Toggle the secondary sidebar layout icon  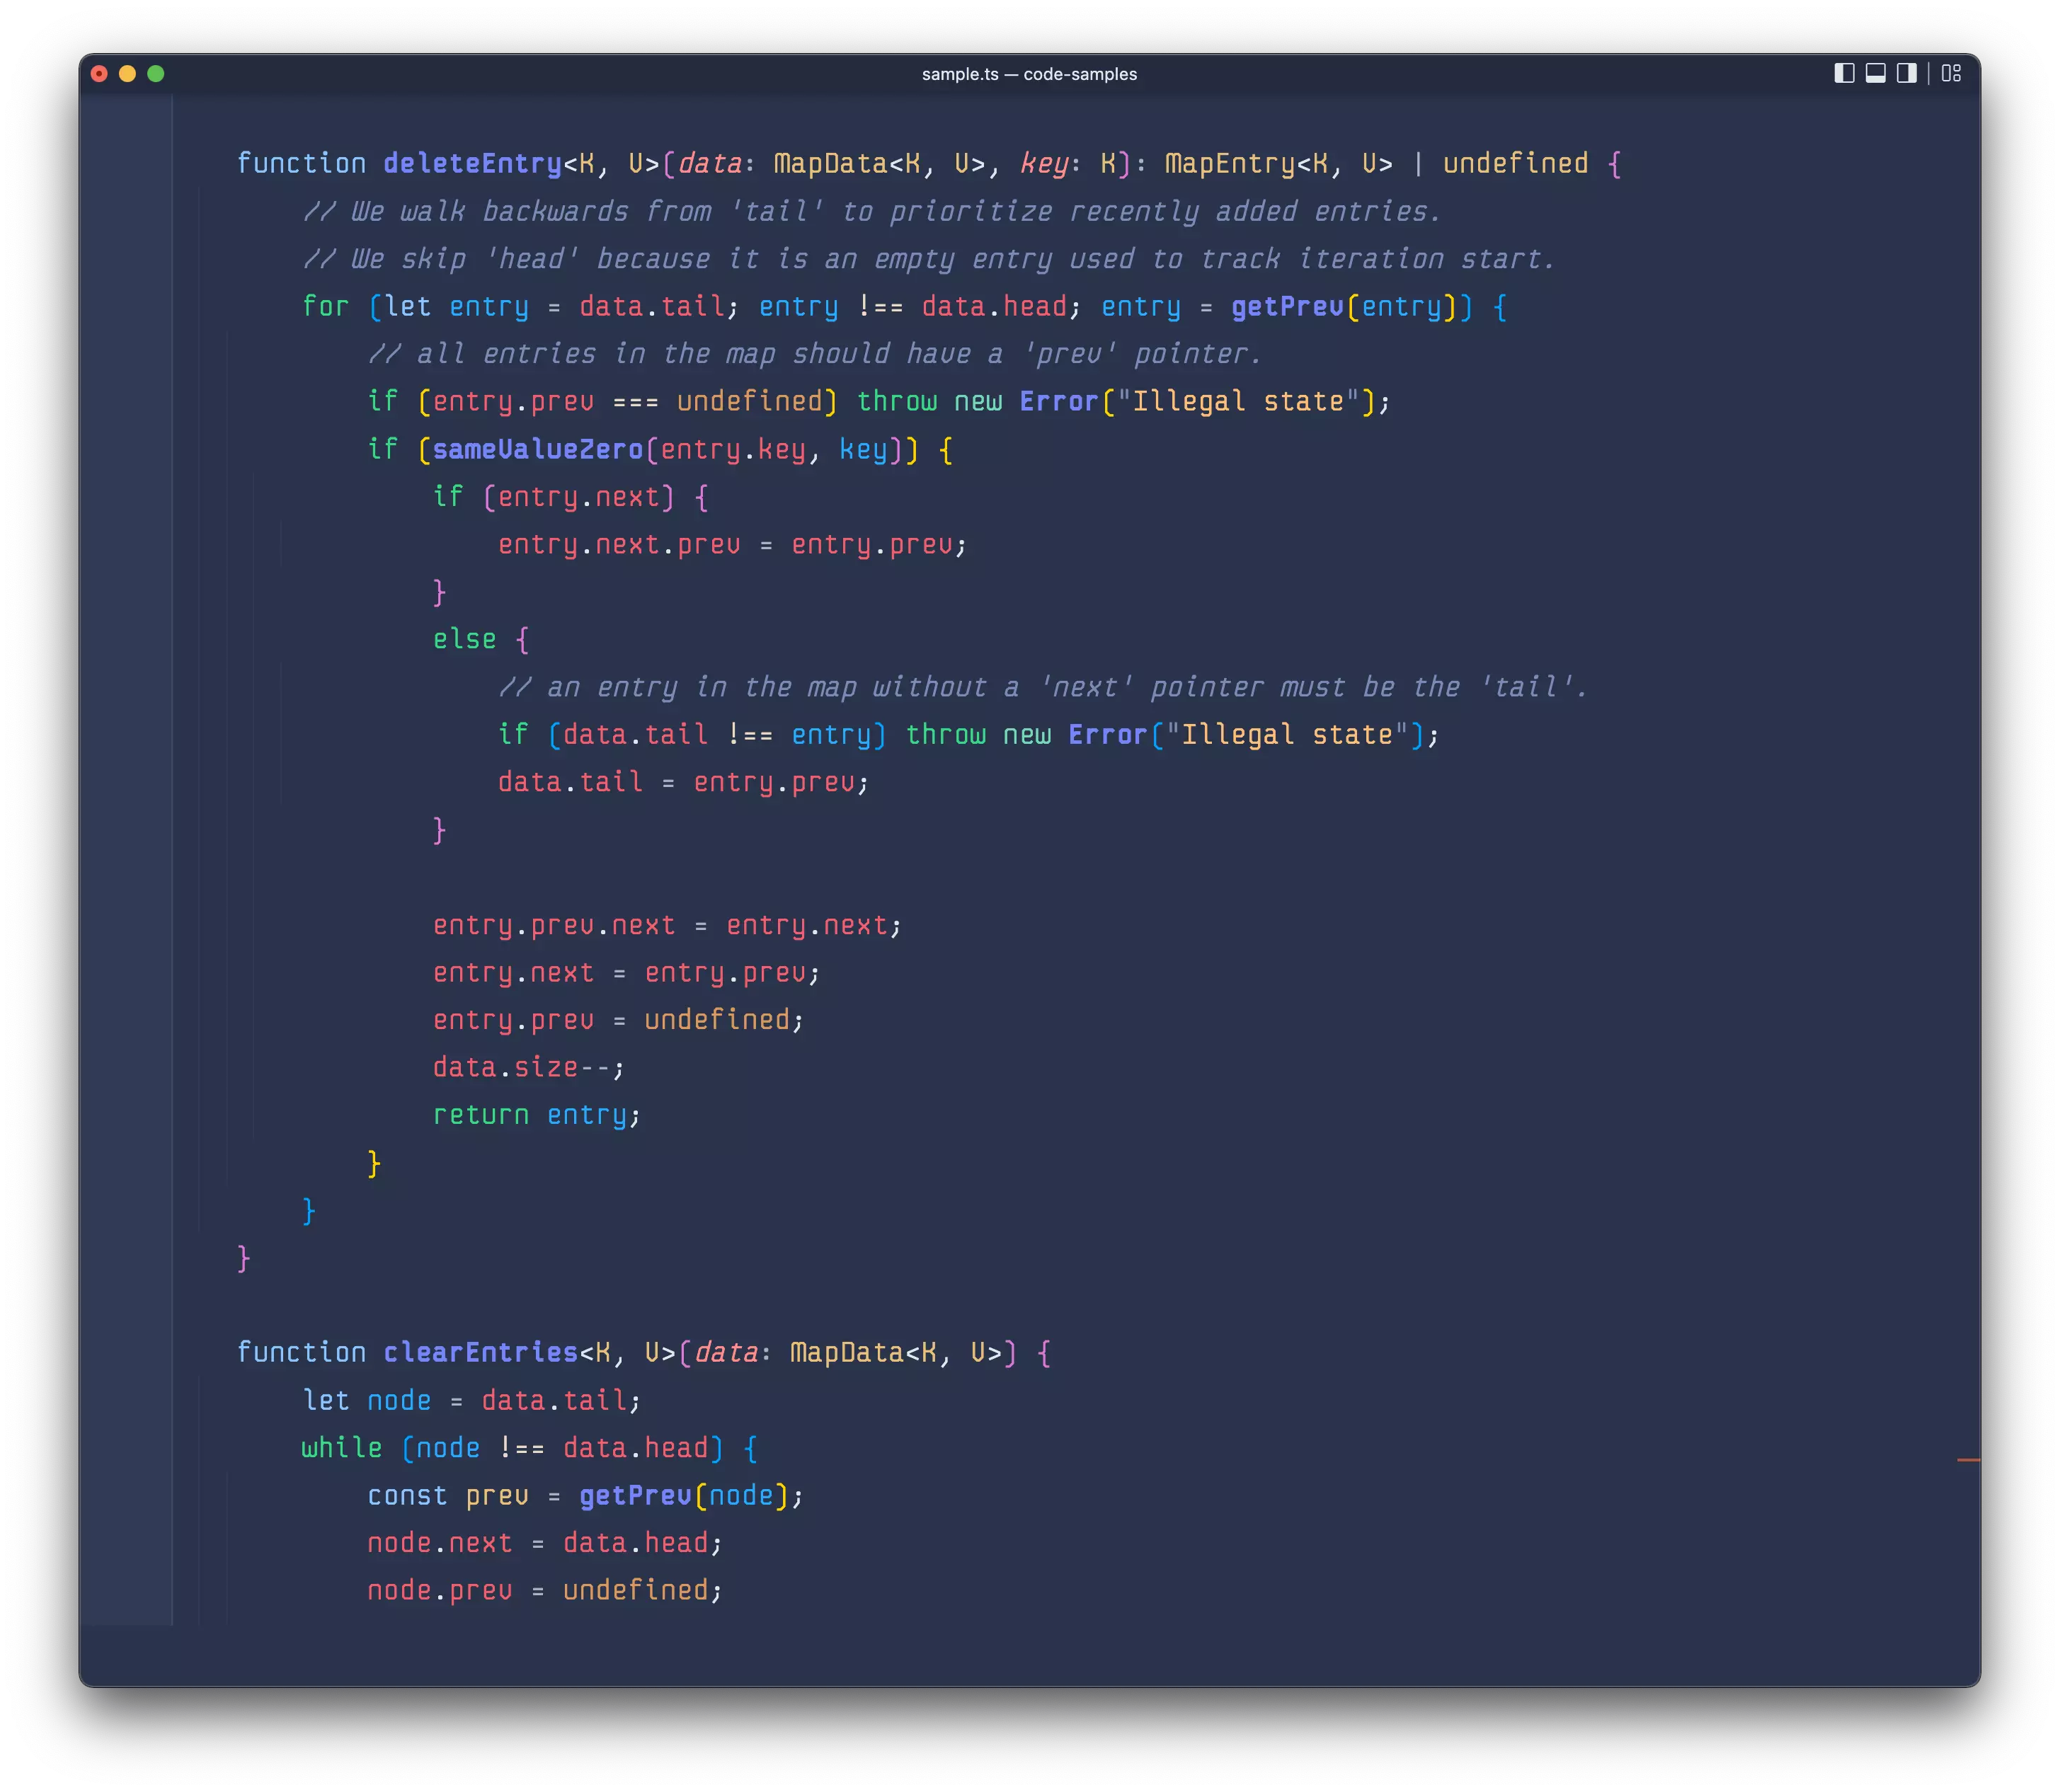(x=1906, y=73)
